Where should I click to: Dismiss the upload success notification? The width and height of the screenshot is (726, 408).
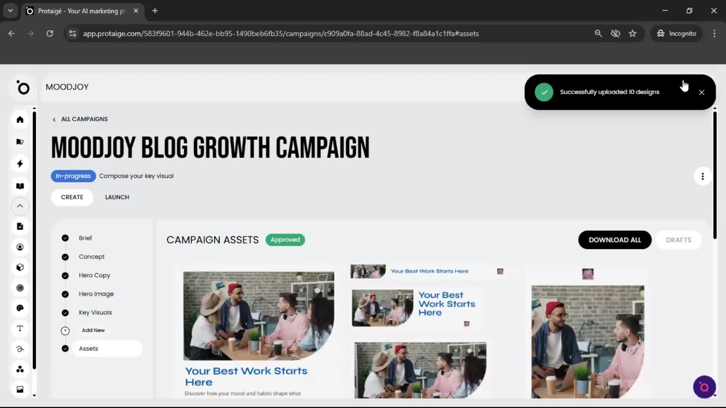[x=701, y=92]
